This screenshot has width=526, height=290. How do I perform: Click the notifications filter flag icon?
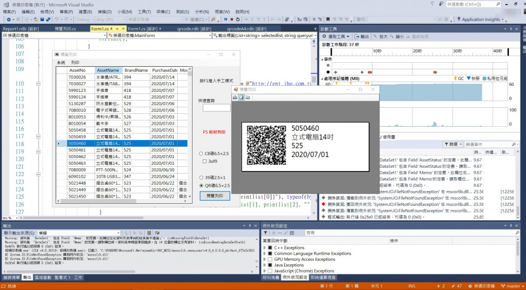point(431,4)
